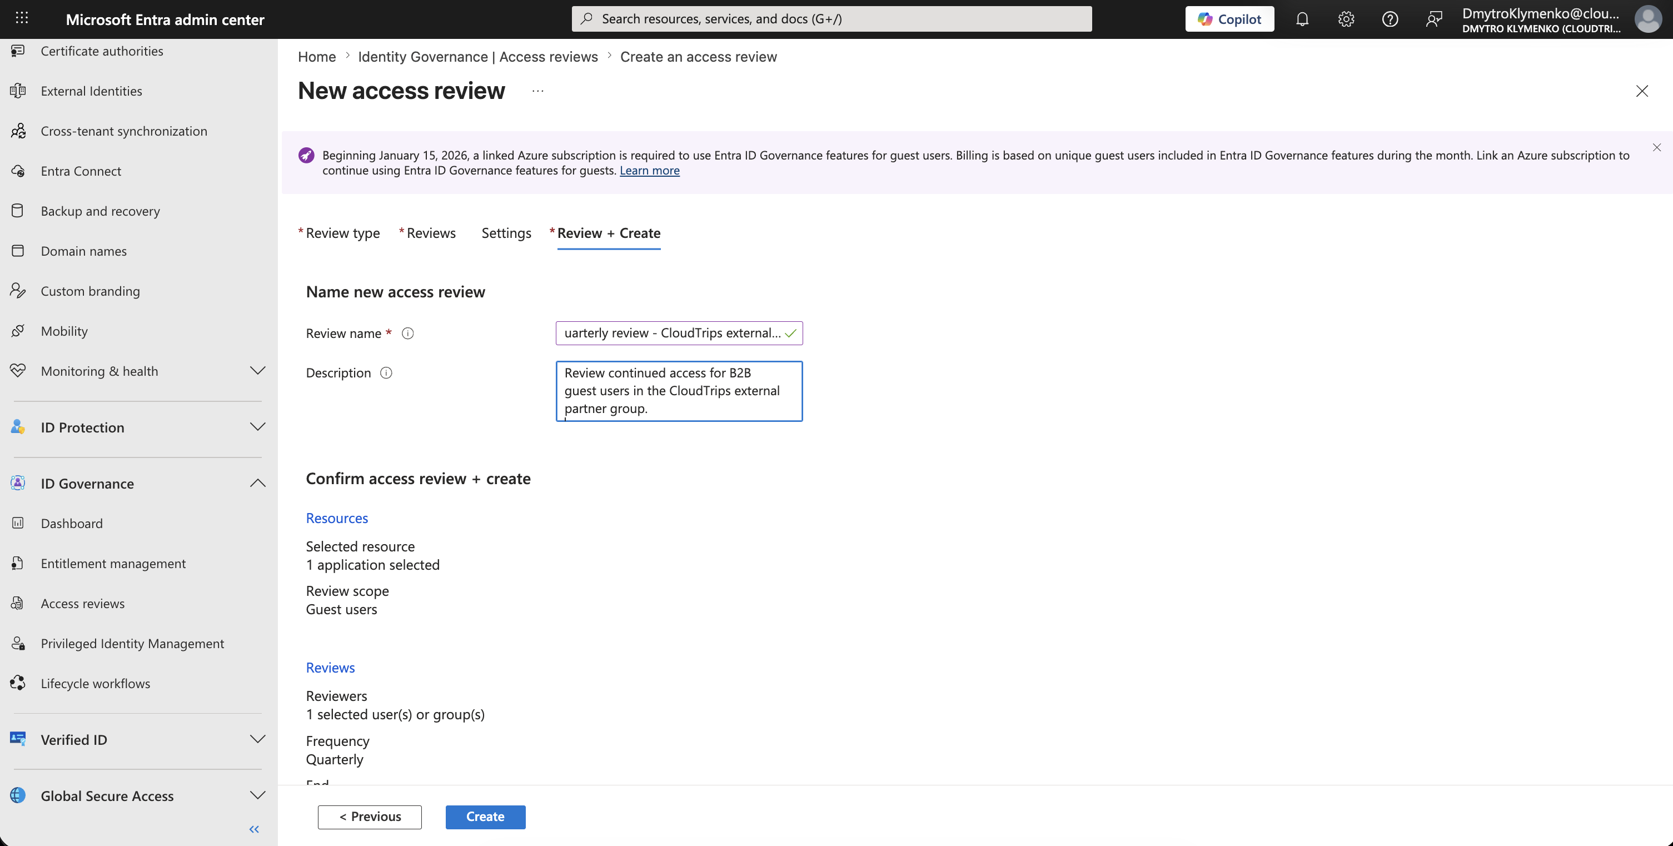Click the Review name info icon
1673x846 pixels.
point(408,333)
